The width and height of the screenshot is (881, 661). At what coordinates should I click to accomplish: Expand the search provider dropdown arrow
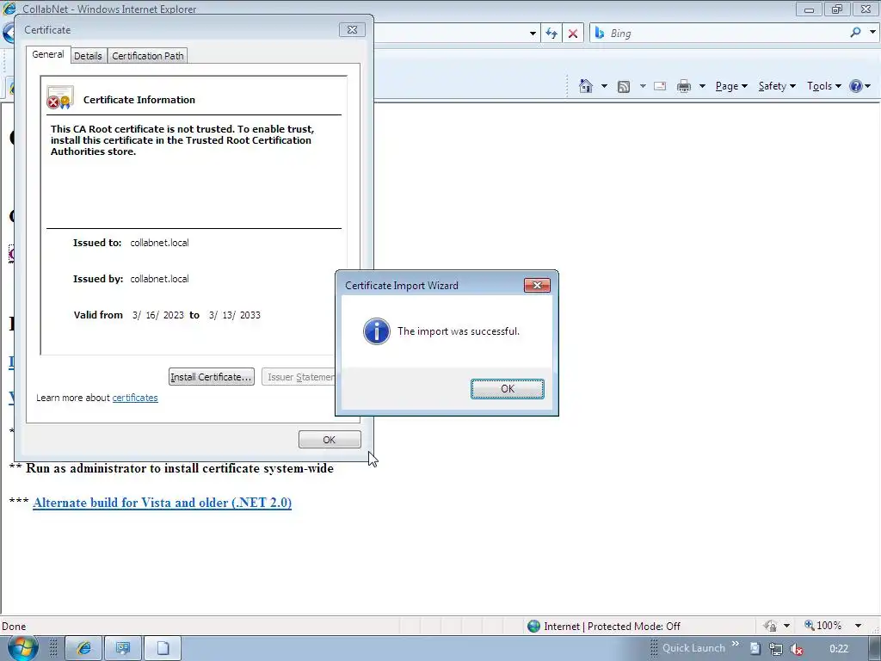point(872,33)
